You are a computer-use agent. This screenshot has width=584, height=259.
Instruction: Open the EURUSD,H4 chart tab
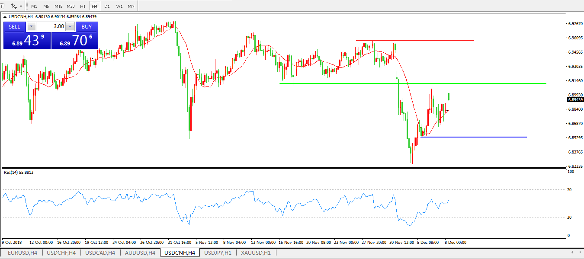(x=22, y=253)
